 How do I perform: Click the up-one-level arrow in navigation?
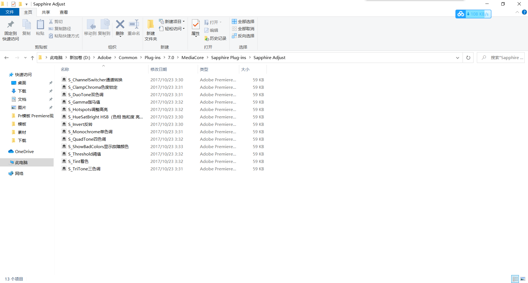[x=32, y=58]
